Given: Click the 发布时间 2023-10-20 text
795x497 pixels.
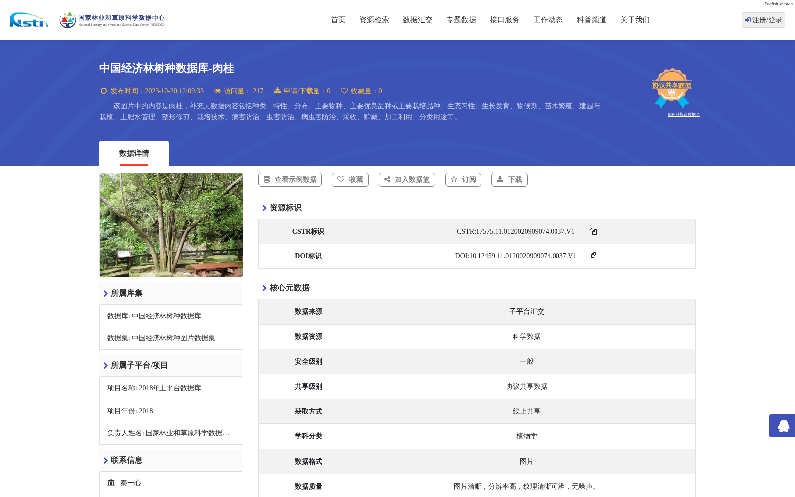Looking at the screenshot, I should [x=157, y=91].
